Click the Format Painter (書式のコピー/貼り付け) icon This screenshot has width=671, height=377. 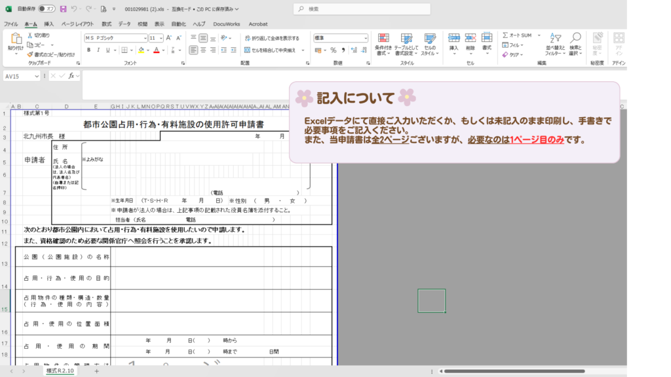29,55
